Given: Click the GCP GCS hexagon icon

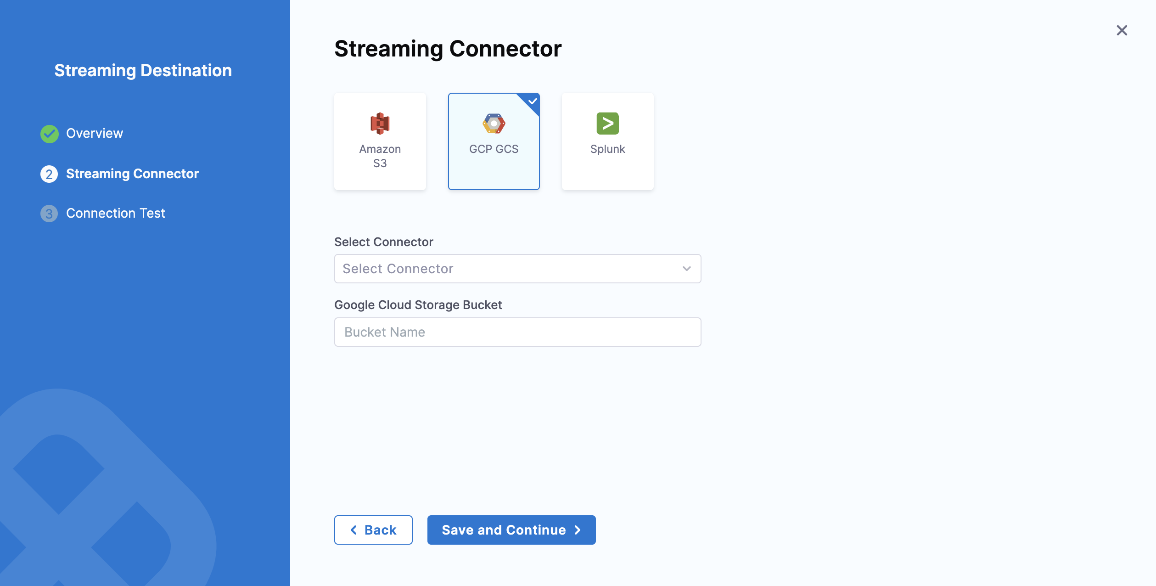Looking at the screenshot, I should pyautogui.click(x=494, y=124).
